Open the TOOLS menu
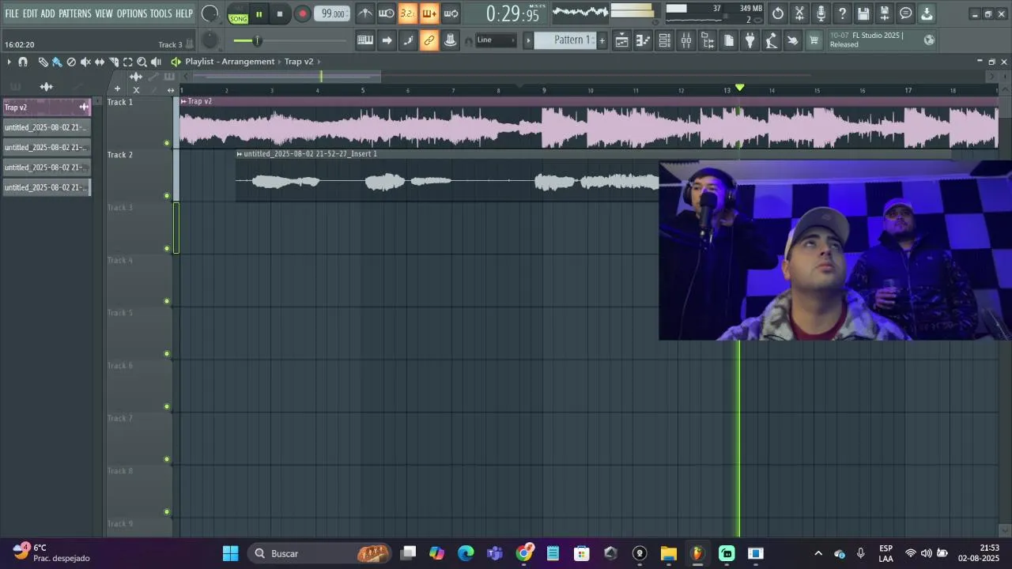Screen dimensions: 1012x569 pyautogui.click(x=161, y=13)
